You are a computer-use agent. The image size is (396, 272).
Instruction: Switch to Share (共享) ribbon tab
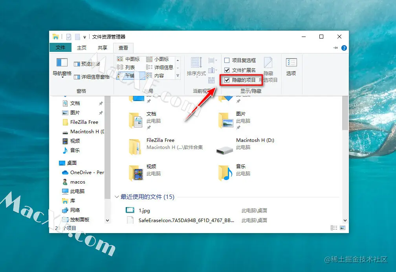(x=103, y=48)
